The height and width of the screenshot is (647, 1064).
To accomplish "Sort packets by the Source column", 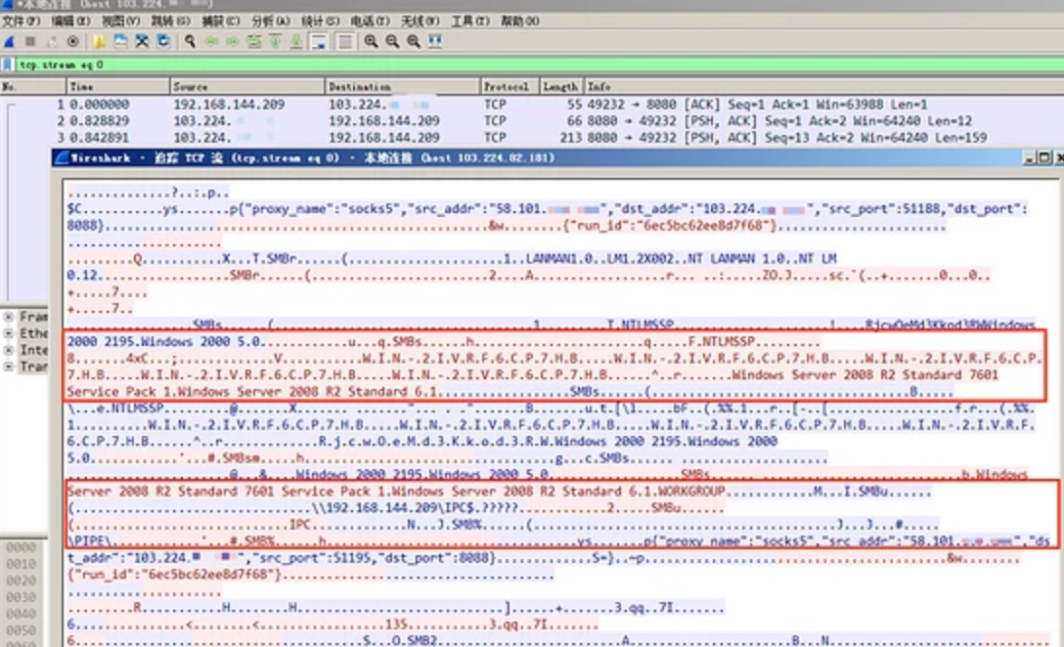I will tap(247, 87).
